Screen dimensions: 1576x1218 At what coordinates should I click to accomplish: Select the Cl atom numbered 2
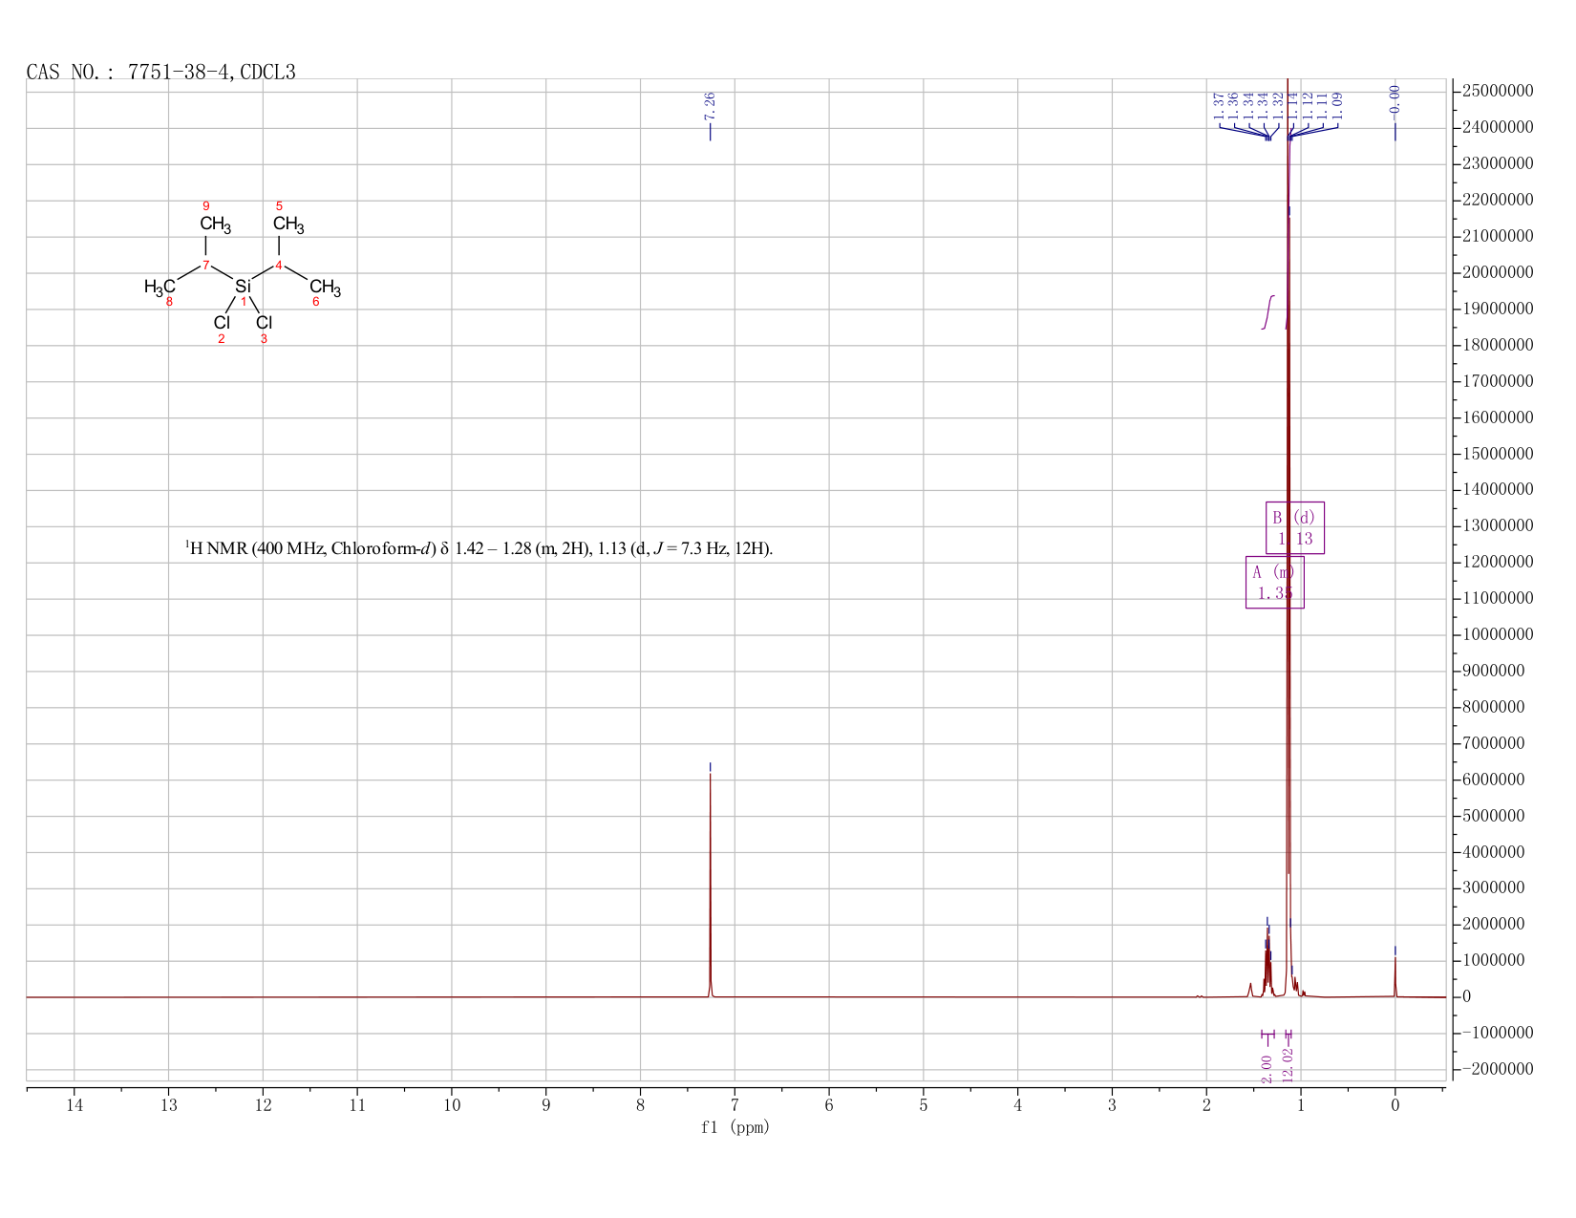click(222, 323)
